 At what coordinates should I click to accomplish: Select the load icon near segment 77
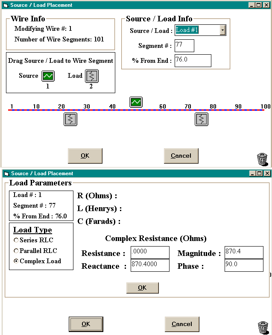click(202, 119)
